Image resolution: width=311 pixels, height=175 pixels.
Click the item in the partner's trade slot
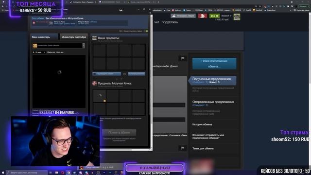click(100, 96)
